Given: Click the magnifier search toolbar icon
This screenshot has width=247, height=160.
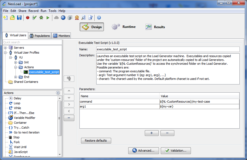Looking at the screenshot, I should [84, 18].
